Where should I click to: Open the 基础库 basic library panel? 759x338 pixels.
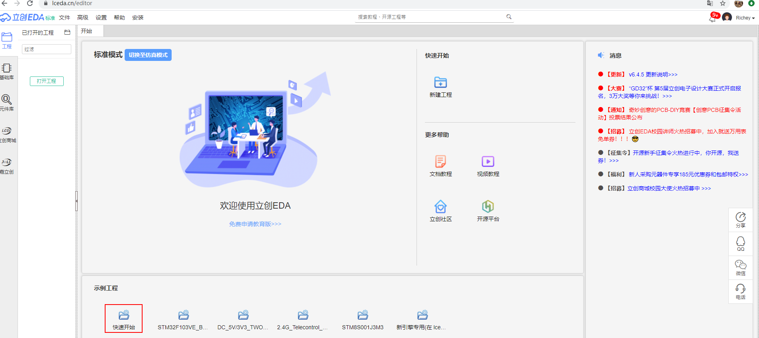coord(7,72)
